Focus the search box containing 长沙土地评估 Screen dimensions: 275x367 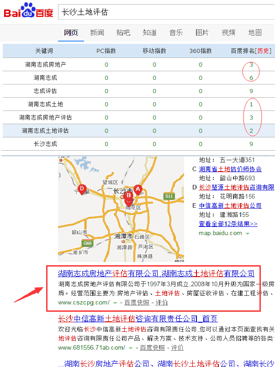click(x=164, y=12)
